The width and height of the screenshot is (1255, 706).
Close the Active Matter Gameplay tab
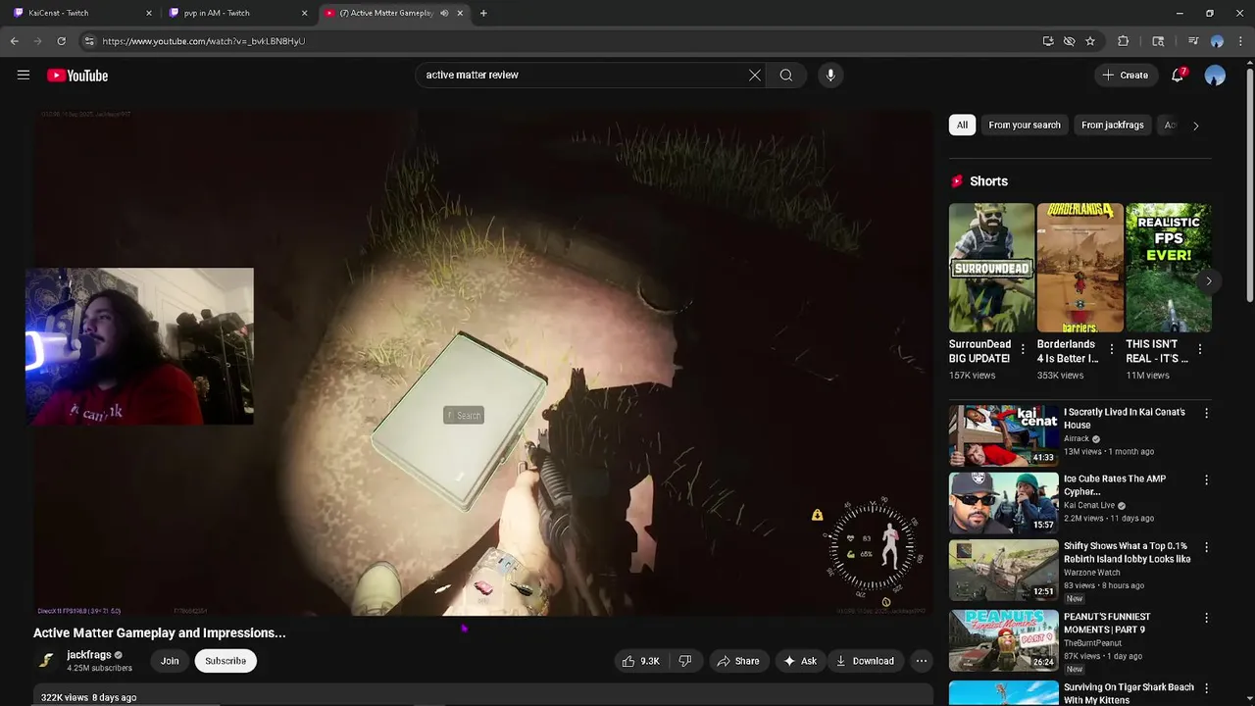pos(460,13)
